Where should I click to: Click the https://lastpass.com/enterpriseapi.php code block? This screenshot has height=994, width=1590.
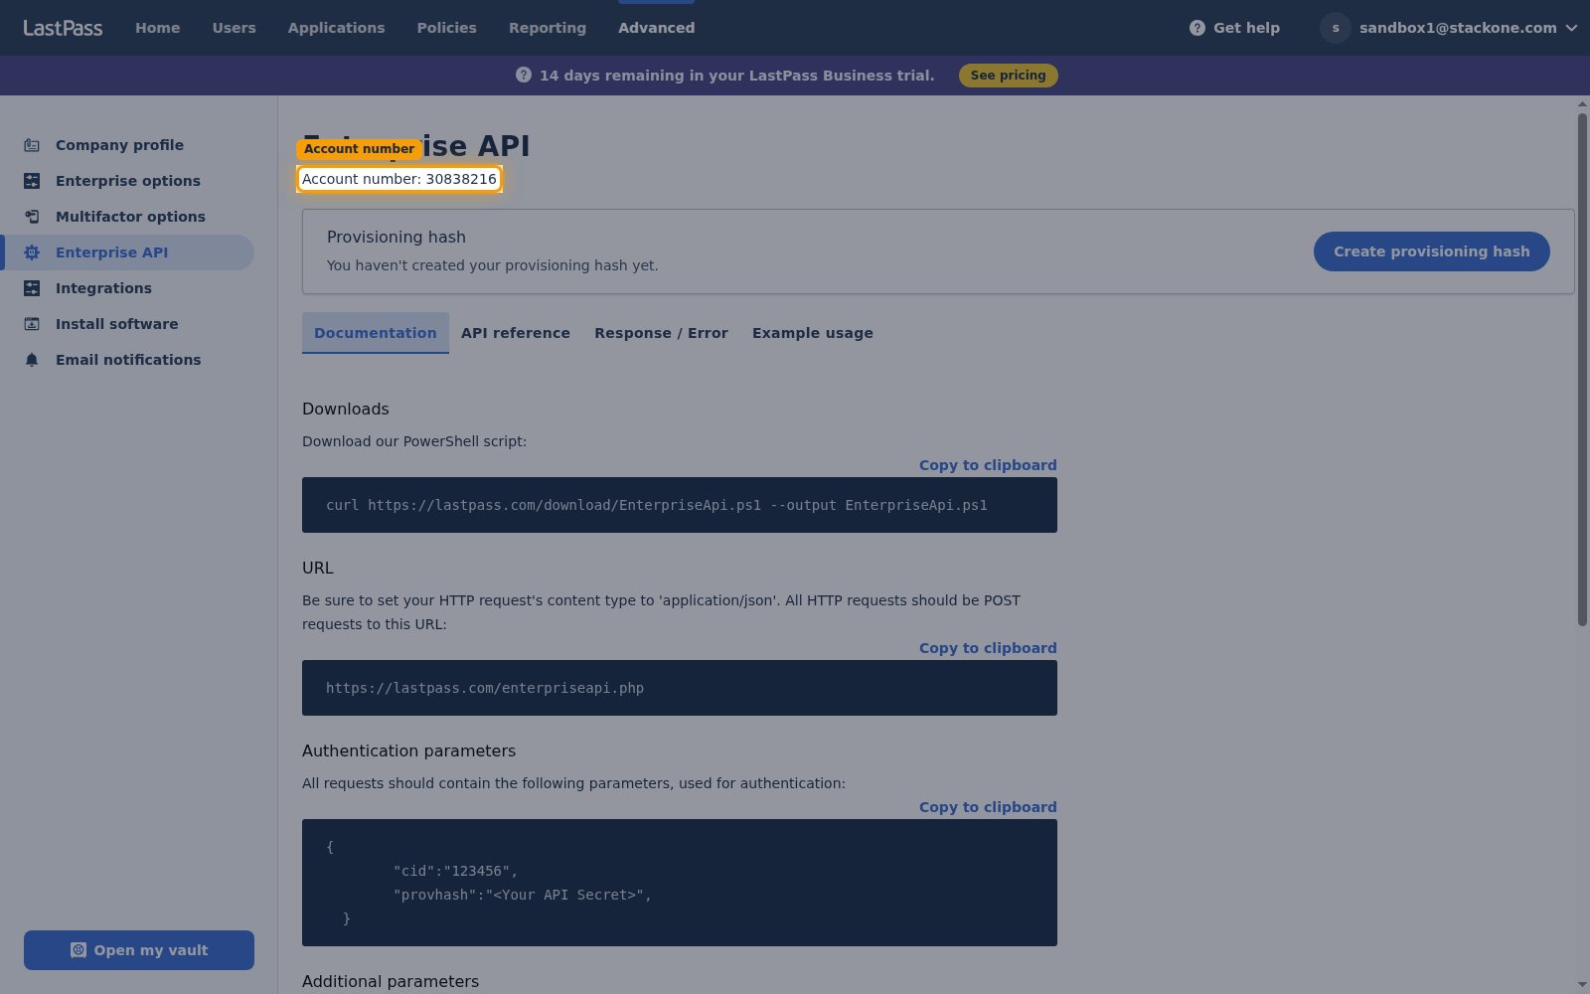pyautogui.click(x=680, y=688)
